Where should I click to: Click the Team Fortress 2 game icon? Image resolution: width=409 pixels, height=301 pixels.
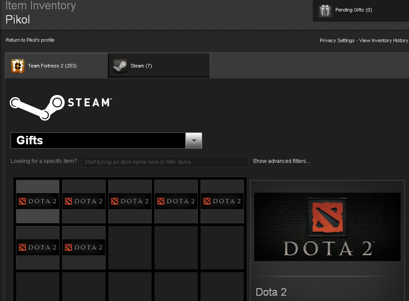(18, 66)
